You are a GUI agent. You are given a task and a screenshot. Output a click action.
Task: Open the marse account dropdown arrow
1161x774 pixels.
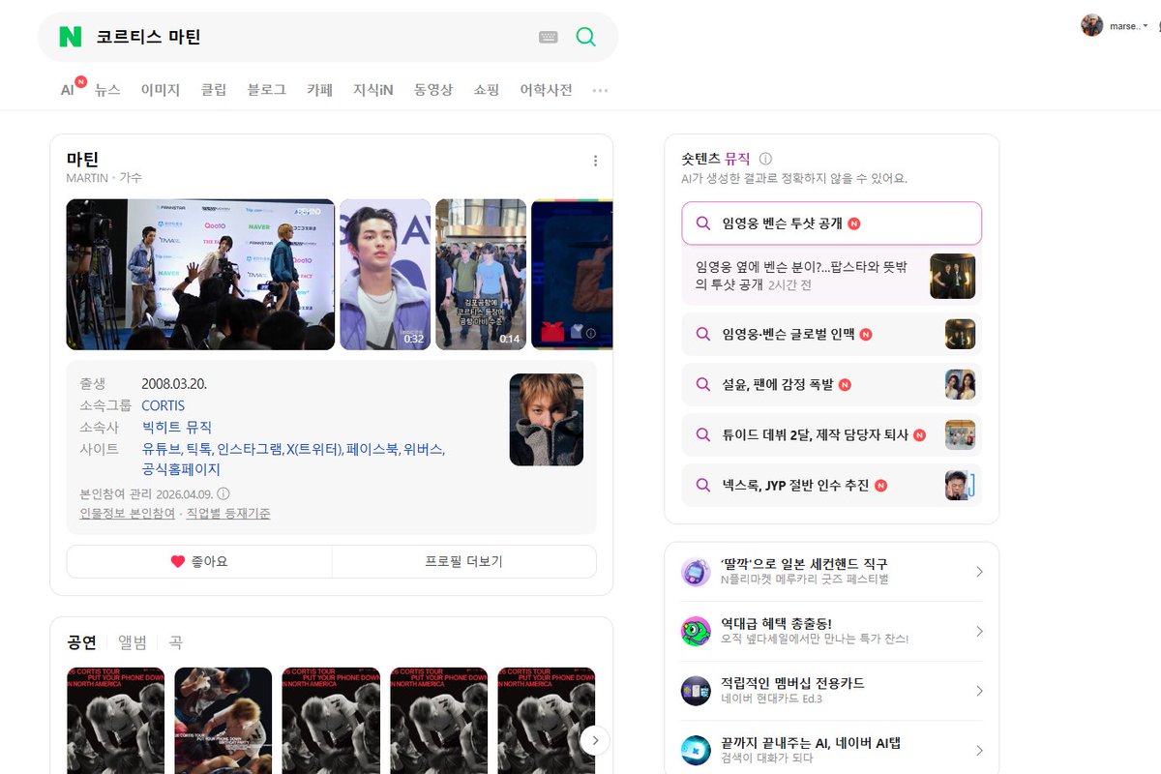pyautogui.click(x=1146, y=26)
